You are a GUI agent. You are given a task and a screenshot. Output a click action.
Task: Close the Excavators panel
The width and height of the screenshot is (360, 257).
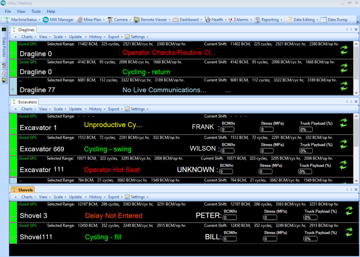click(356, 102)
